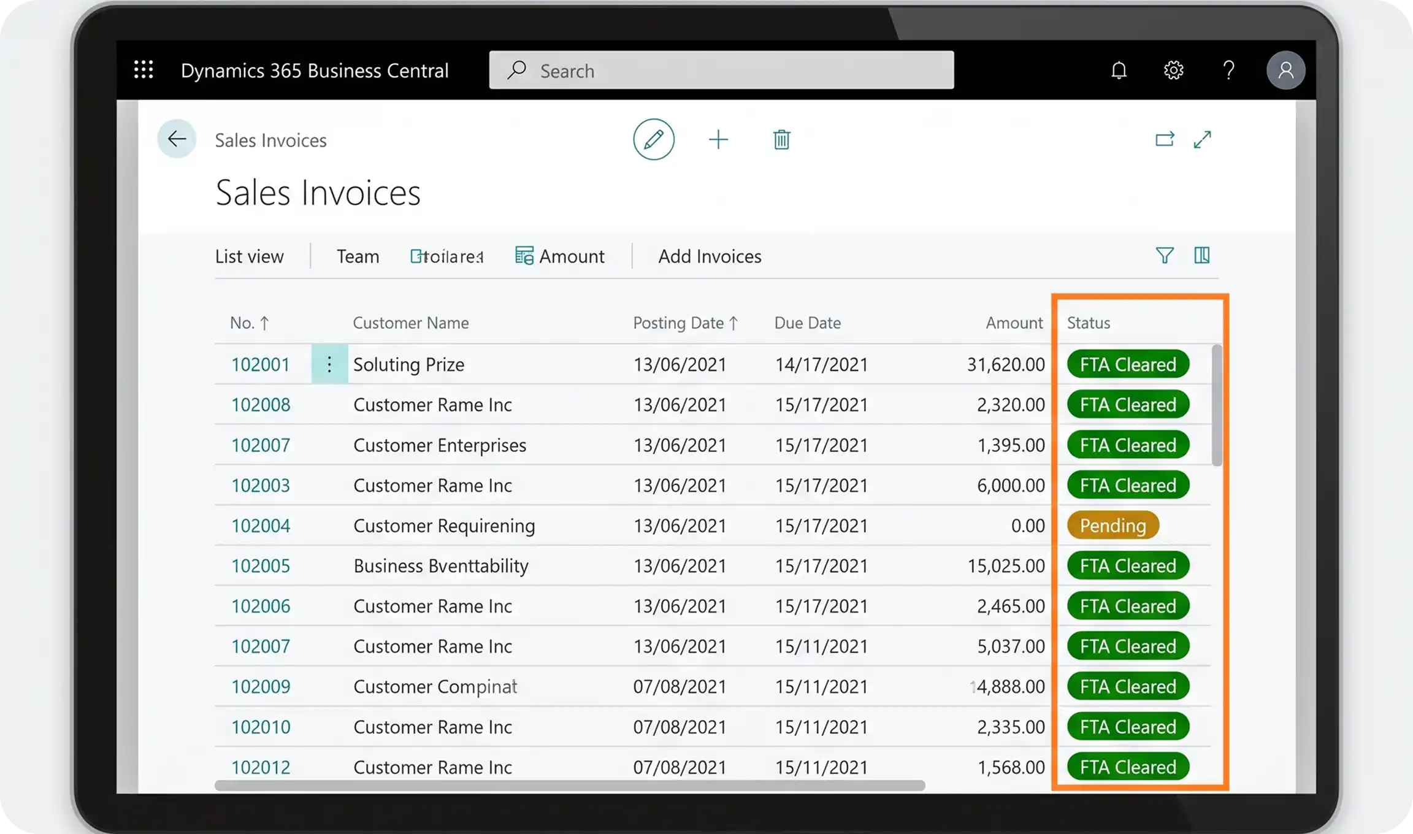This screenshot has height=834, width=1413.
Task: Open invoice link 102010
Action: (x=261, y=727)
